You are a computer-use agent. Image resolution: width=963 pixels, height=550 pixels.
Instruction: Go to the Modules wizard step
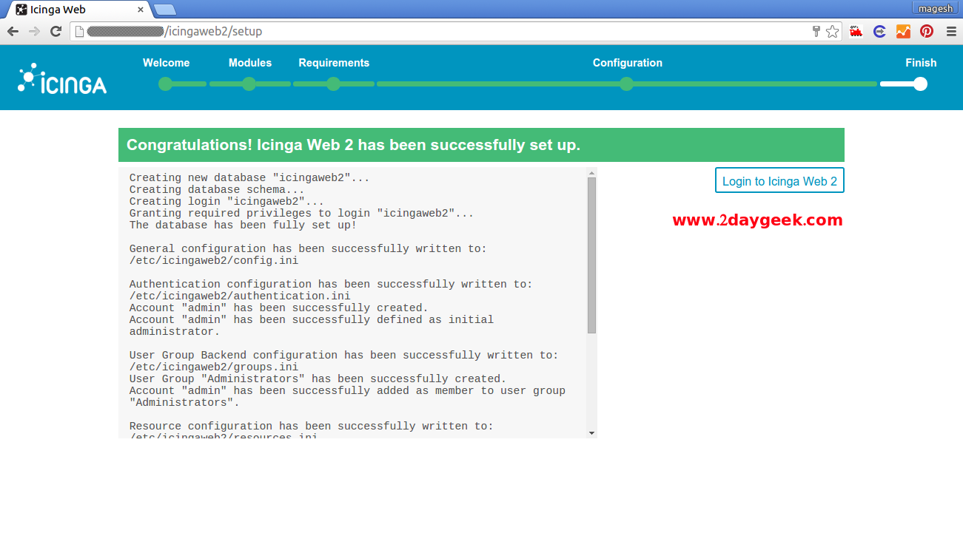(250, 63)
